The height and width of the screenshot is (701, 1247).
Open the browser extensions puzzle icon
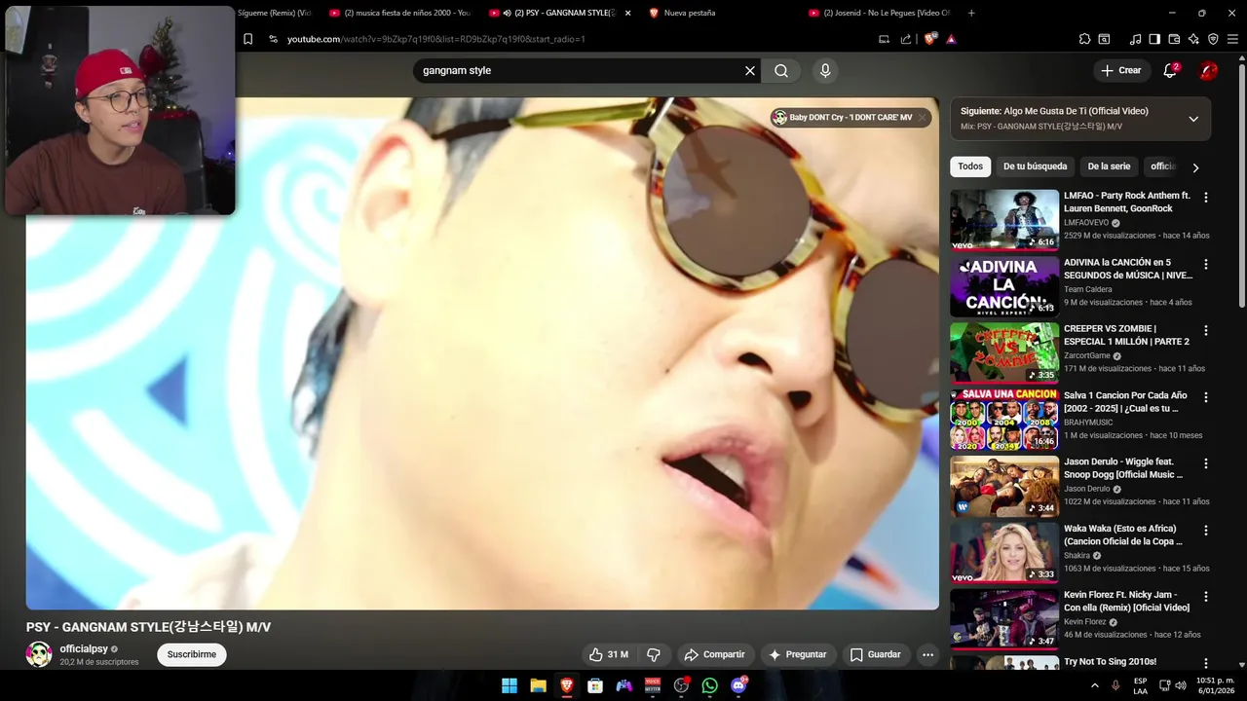[1084, 39]
